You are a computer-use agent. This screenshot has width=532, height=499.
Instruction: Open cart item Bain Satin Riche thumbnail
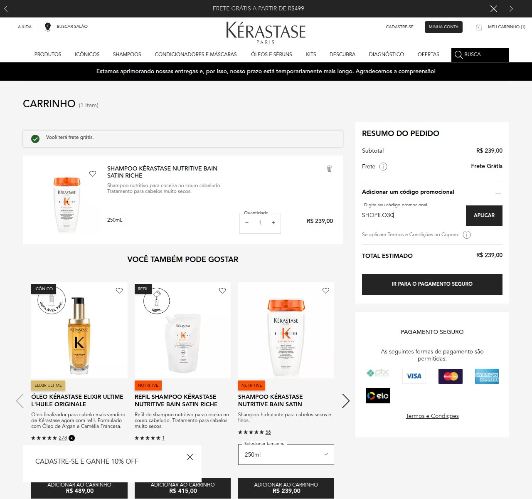pyautogui.click(x=66, y=205)
